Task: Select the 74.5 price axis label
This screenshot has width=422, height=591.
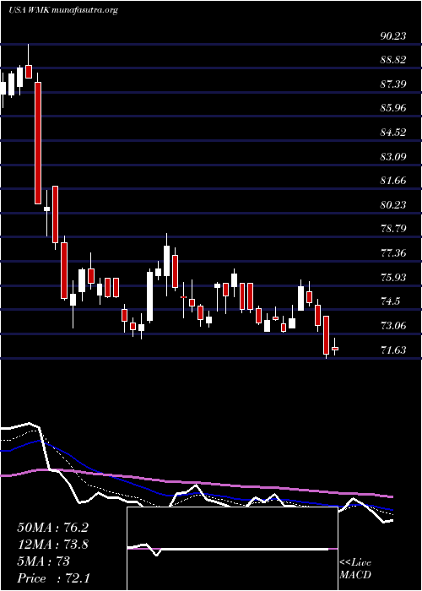Action: pyautogui.click(x=390, y=301)
